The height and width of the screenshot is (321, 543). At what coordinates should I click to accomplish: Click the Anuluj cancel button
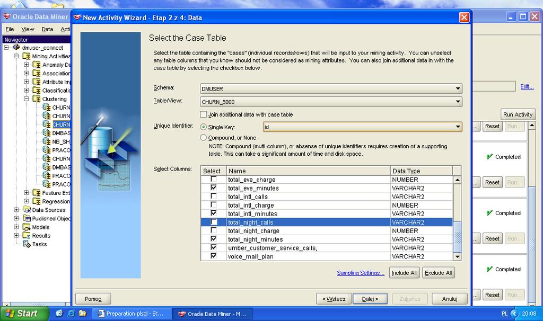pos(450,299)
